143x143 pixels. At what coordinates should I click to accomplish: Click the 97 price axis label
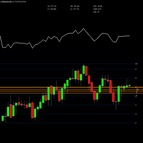136,69
